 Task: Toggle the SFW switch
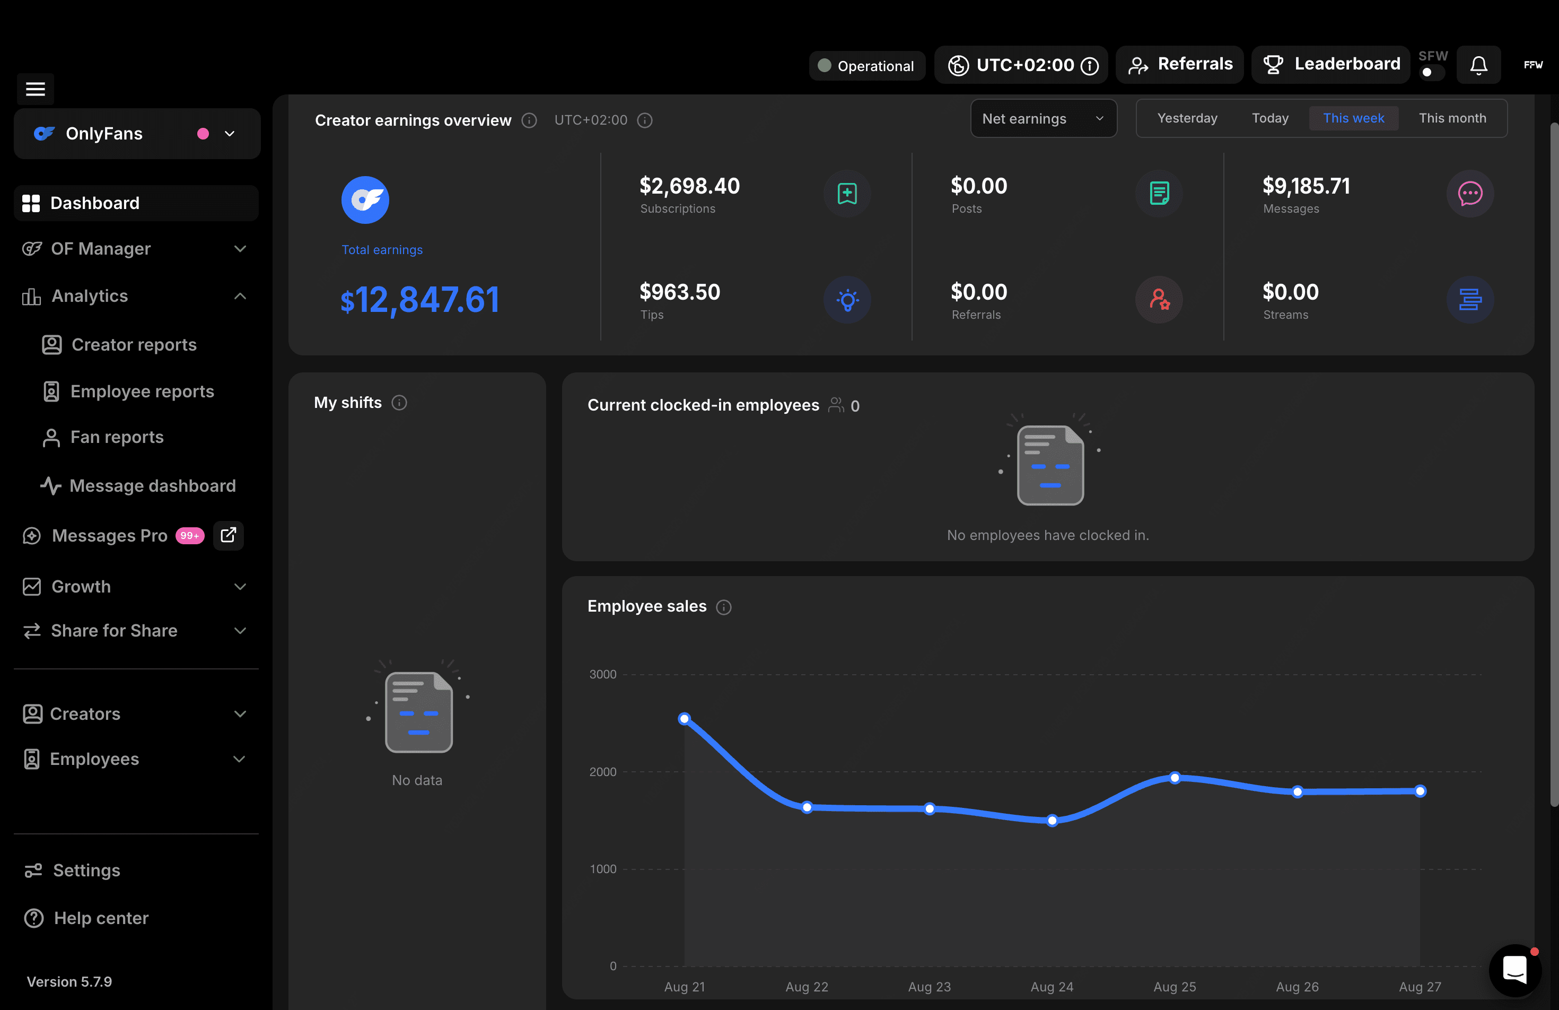point(1432,72)
